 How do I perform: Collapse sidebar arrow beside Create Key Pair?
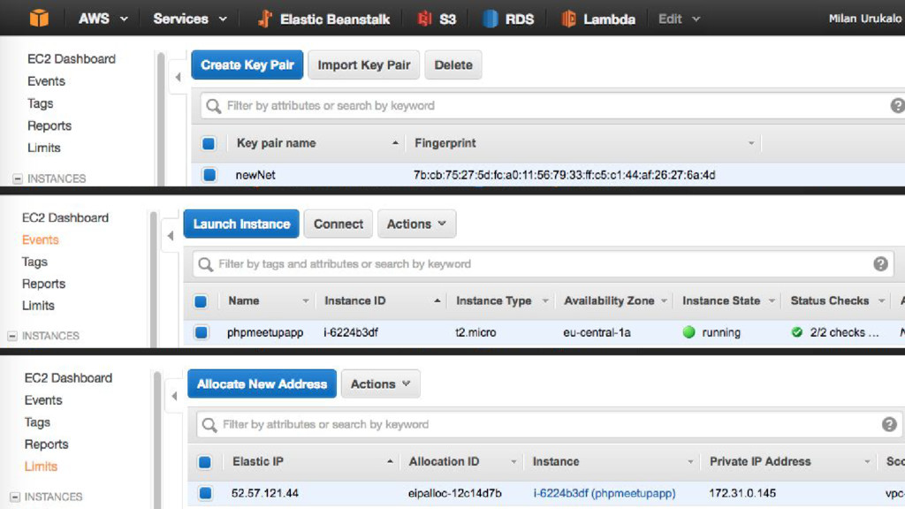coord(178,77)
